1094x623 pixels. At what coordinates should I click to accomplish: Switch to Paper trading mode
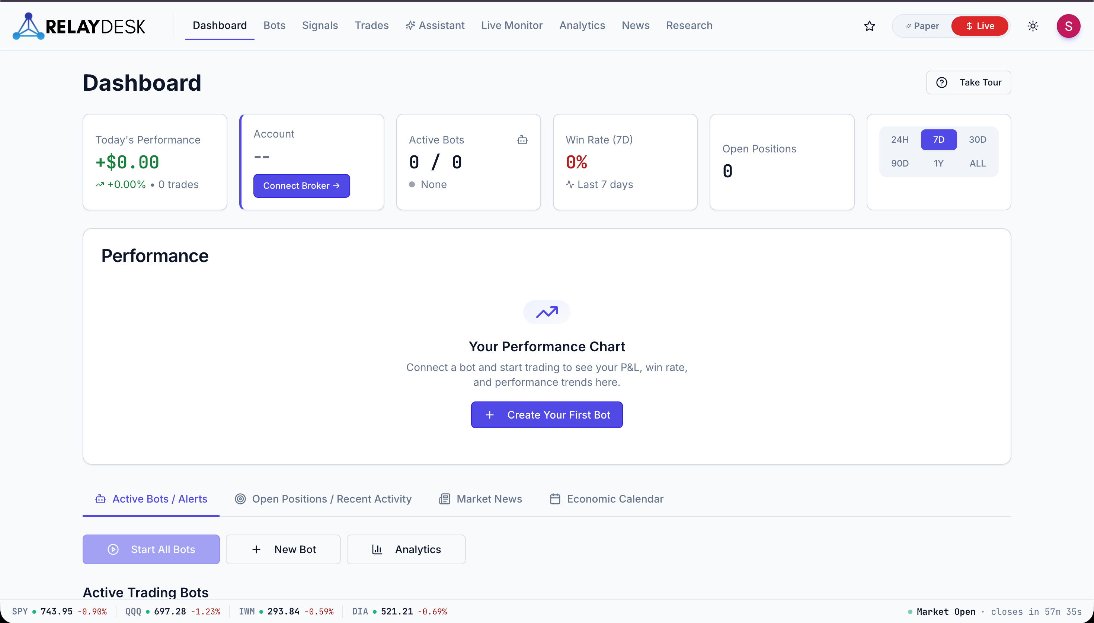point(922,26)
